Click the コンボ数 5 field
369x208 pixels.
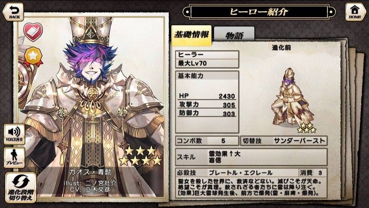click(x=207, y=141)
